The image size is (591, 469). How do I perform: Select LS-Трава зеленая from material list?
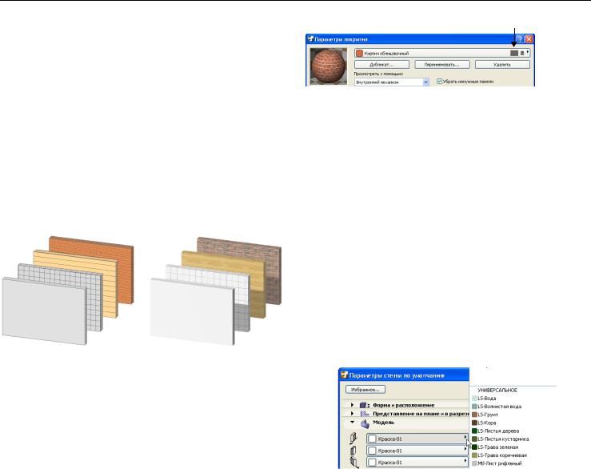tap(495, 447)
